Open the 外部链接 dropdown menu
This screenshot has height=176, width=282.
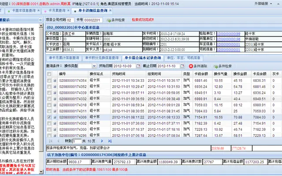(263, 4)
